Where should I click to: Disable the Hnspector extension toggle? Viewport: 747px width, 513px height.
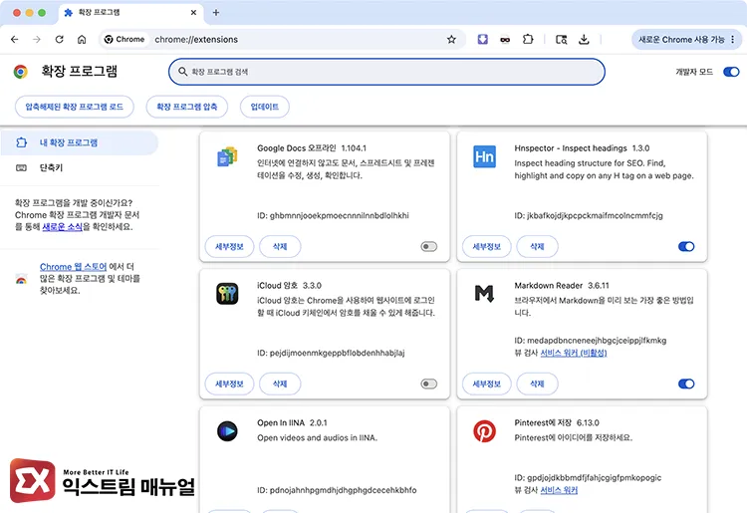click(686, 246)
